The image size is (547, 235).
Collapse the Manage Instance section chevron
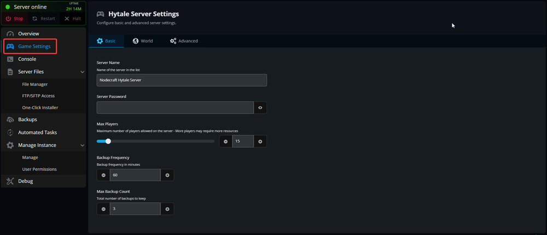point(83,145)
